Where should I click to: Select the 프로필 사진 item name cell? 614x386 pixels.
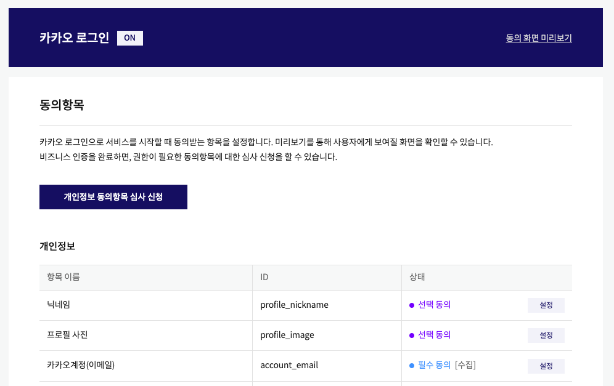coord(145,335)
